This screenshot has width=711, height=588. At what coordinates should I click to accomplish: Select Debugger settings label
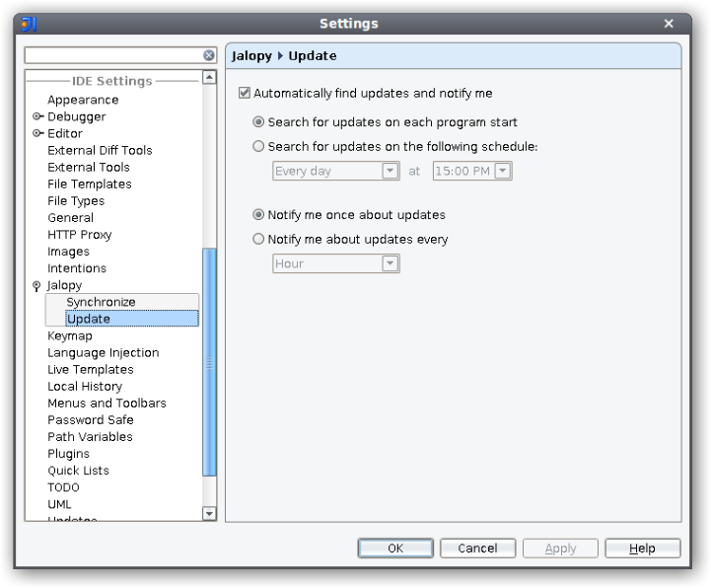click(76, 116)
